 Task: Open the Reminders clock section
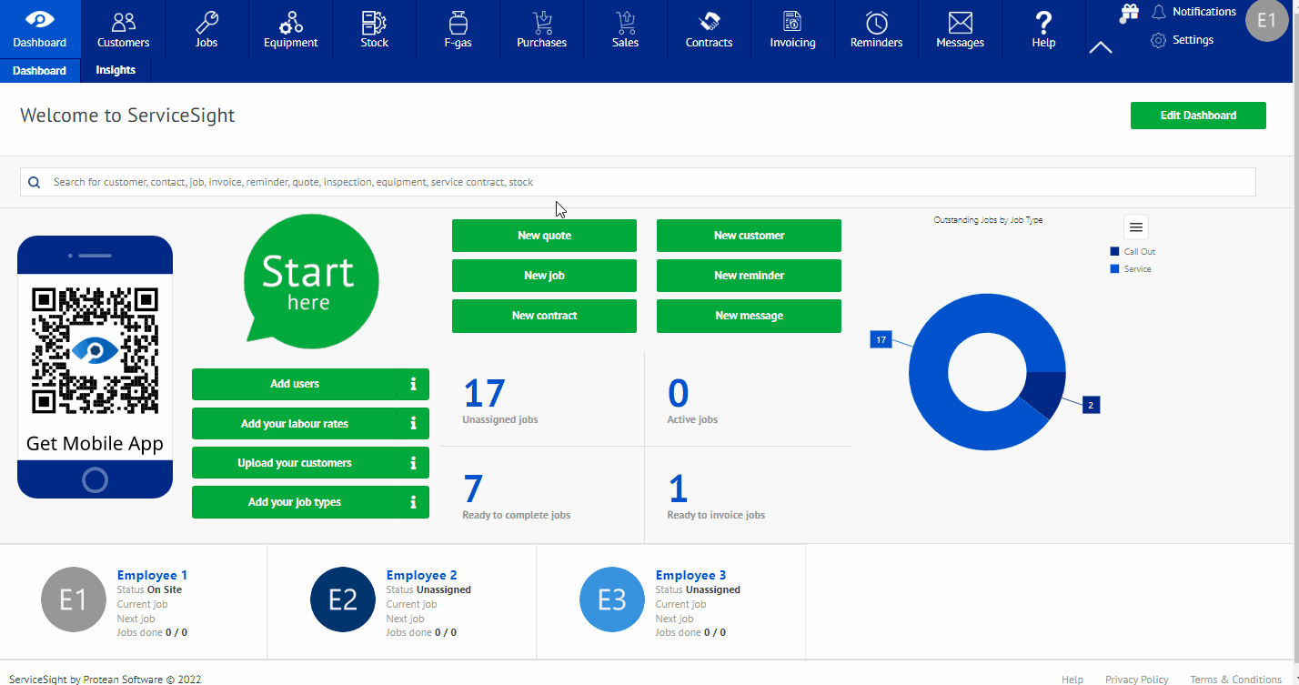(x=876, y=29)
